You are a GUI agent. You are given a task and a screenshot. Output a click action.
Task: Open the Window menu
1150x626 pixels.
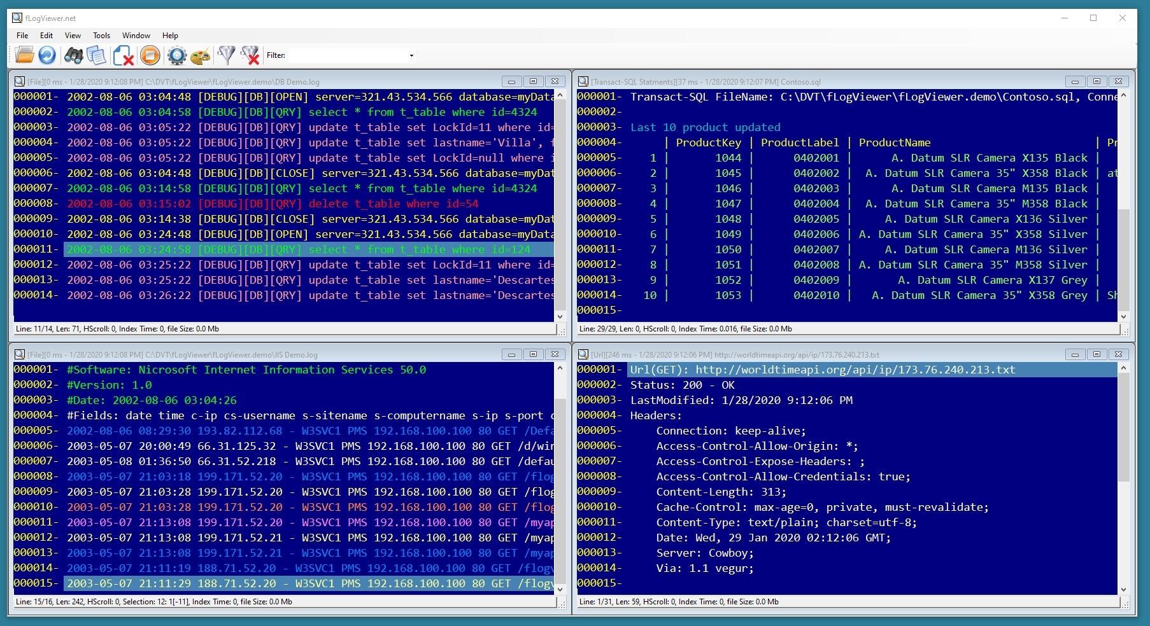coord(136,36)
